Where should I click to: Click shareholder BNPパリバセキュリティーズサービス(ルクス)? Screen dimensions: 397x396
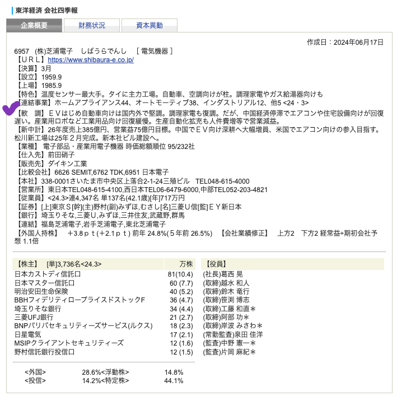[83, 326]
